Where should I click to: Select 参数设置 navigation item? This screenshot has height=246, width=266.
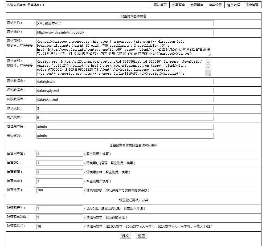pyautogui.click(x=215, y=5)
